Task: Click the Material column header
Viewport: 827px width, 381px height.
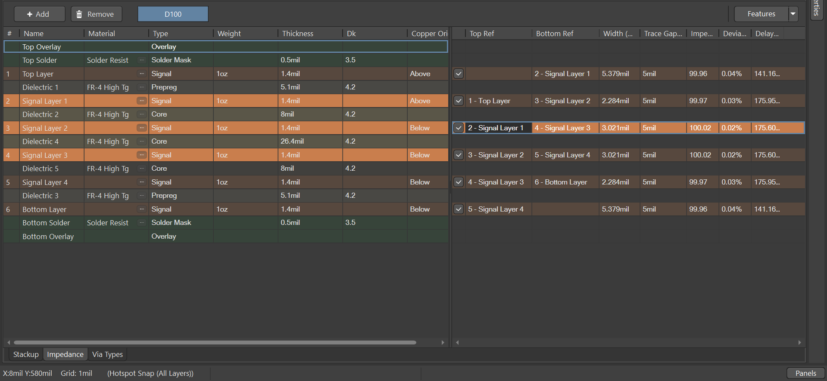Action: coord(116,34)
